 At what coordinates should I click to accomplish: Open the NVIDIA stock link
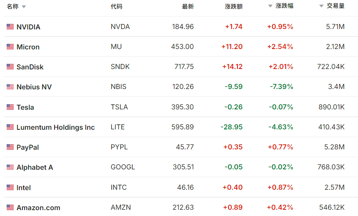click(28, 27)
